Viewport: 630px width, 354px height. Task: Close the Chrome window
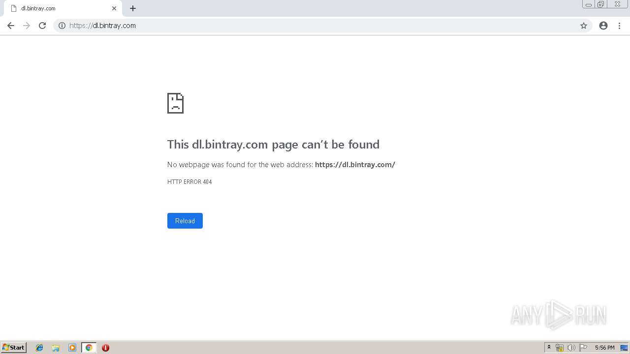tap(617, 4)
